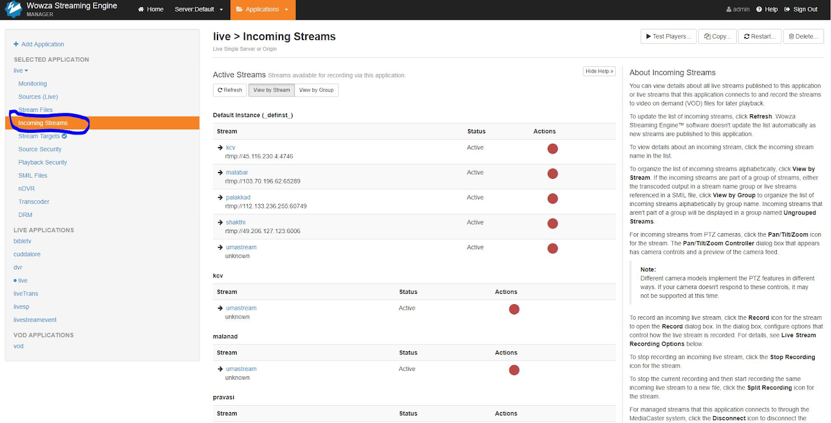Open Monitoring in sidebar
The width and height of the screenshot is (831, 423).
(32, 84)
